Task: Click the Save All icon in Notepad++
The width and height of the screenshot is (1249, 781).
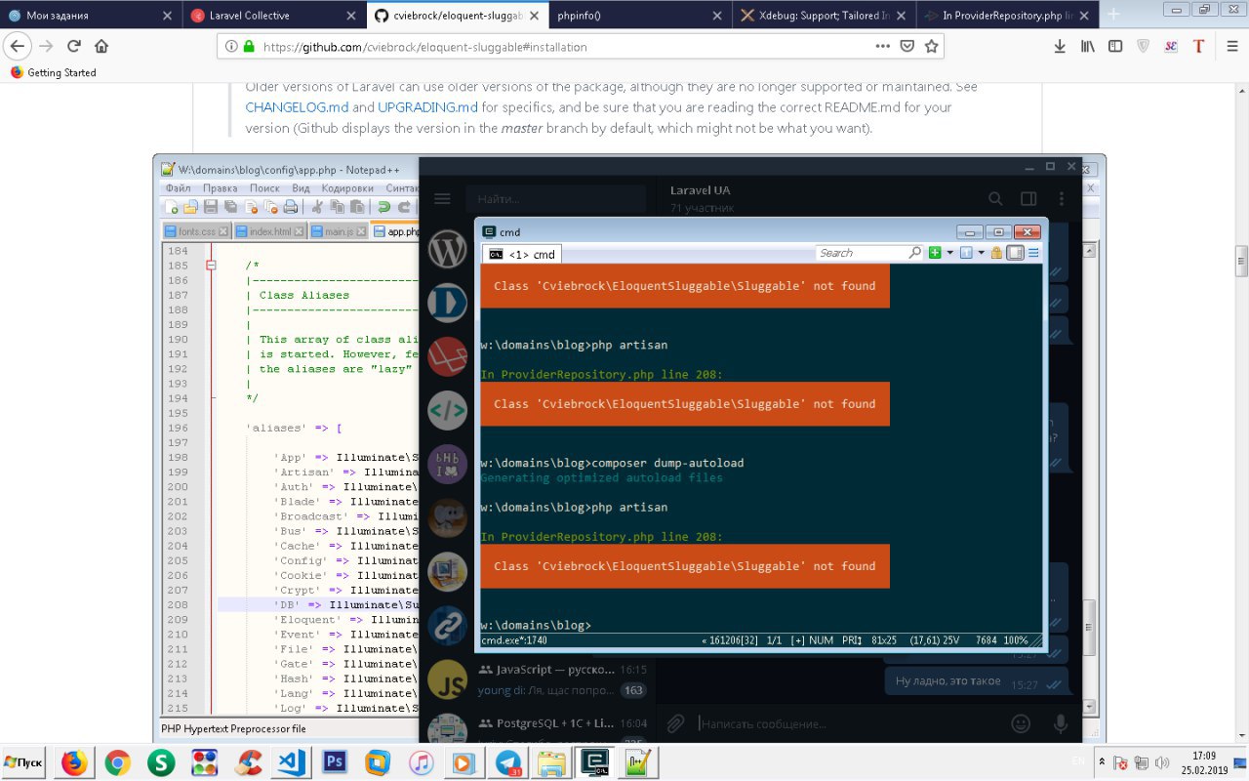Action: (230, 207)
